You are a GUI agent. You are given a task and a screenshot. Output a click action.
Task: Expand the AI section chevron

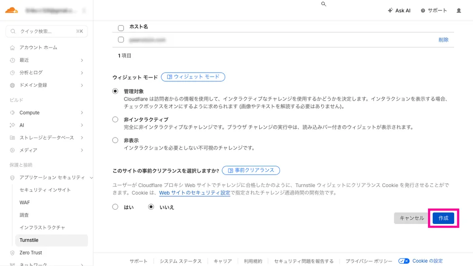(82, 125)
